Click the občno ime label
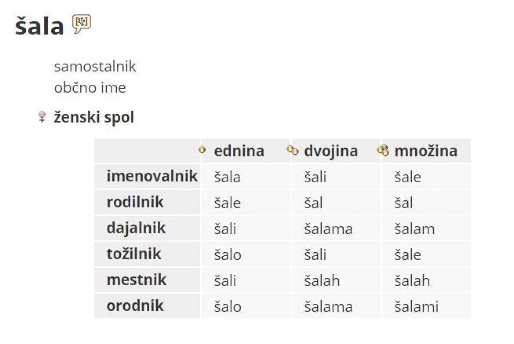The height and width of the screenshot is (344, 514). 90,88
